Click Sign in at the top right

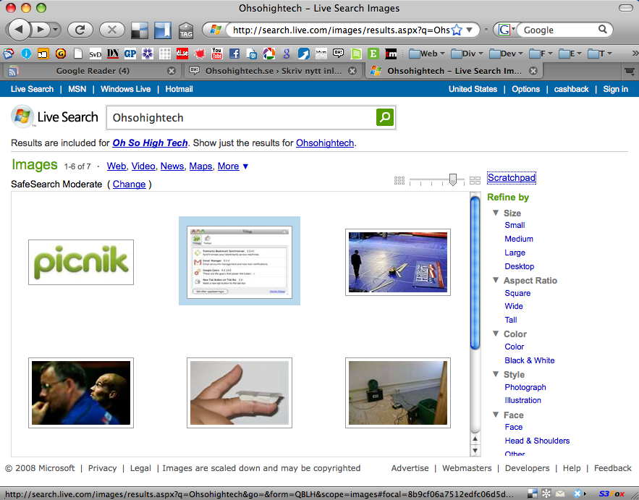pos(615,89)
